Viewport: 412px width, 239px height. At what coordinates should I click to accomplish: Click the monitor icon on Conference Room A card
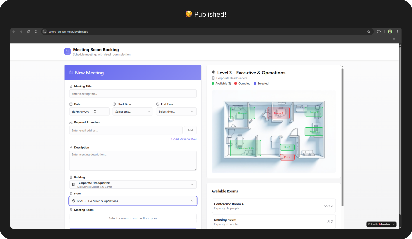tap(325, 206)
